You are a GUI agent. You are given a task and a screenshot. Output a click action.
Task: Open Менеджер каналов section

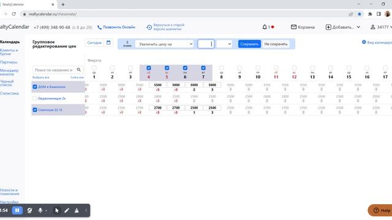coord(9,72)
